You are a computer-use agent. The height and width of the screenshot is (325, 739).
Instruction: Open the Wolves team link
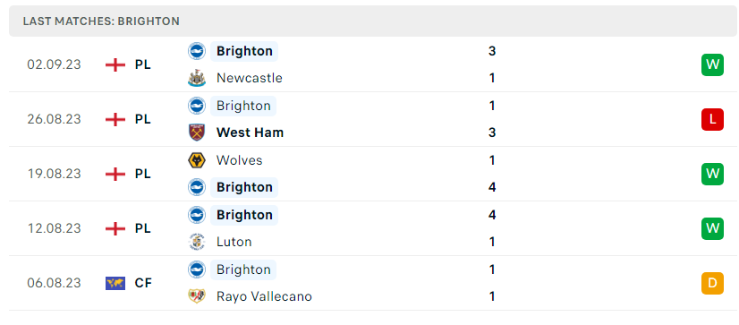pos(240,160)
